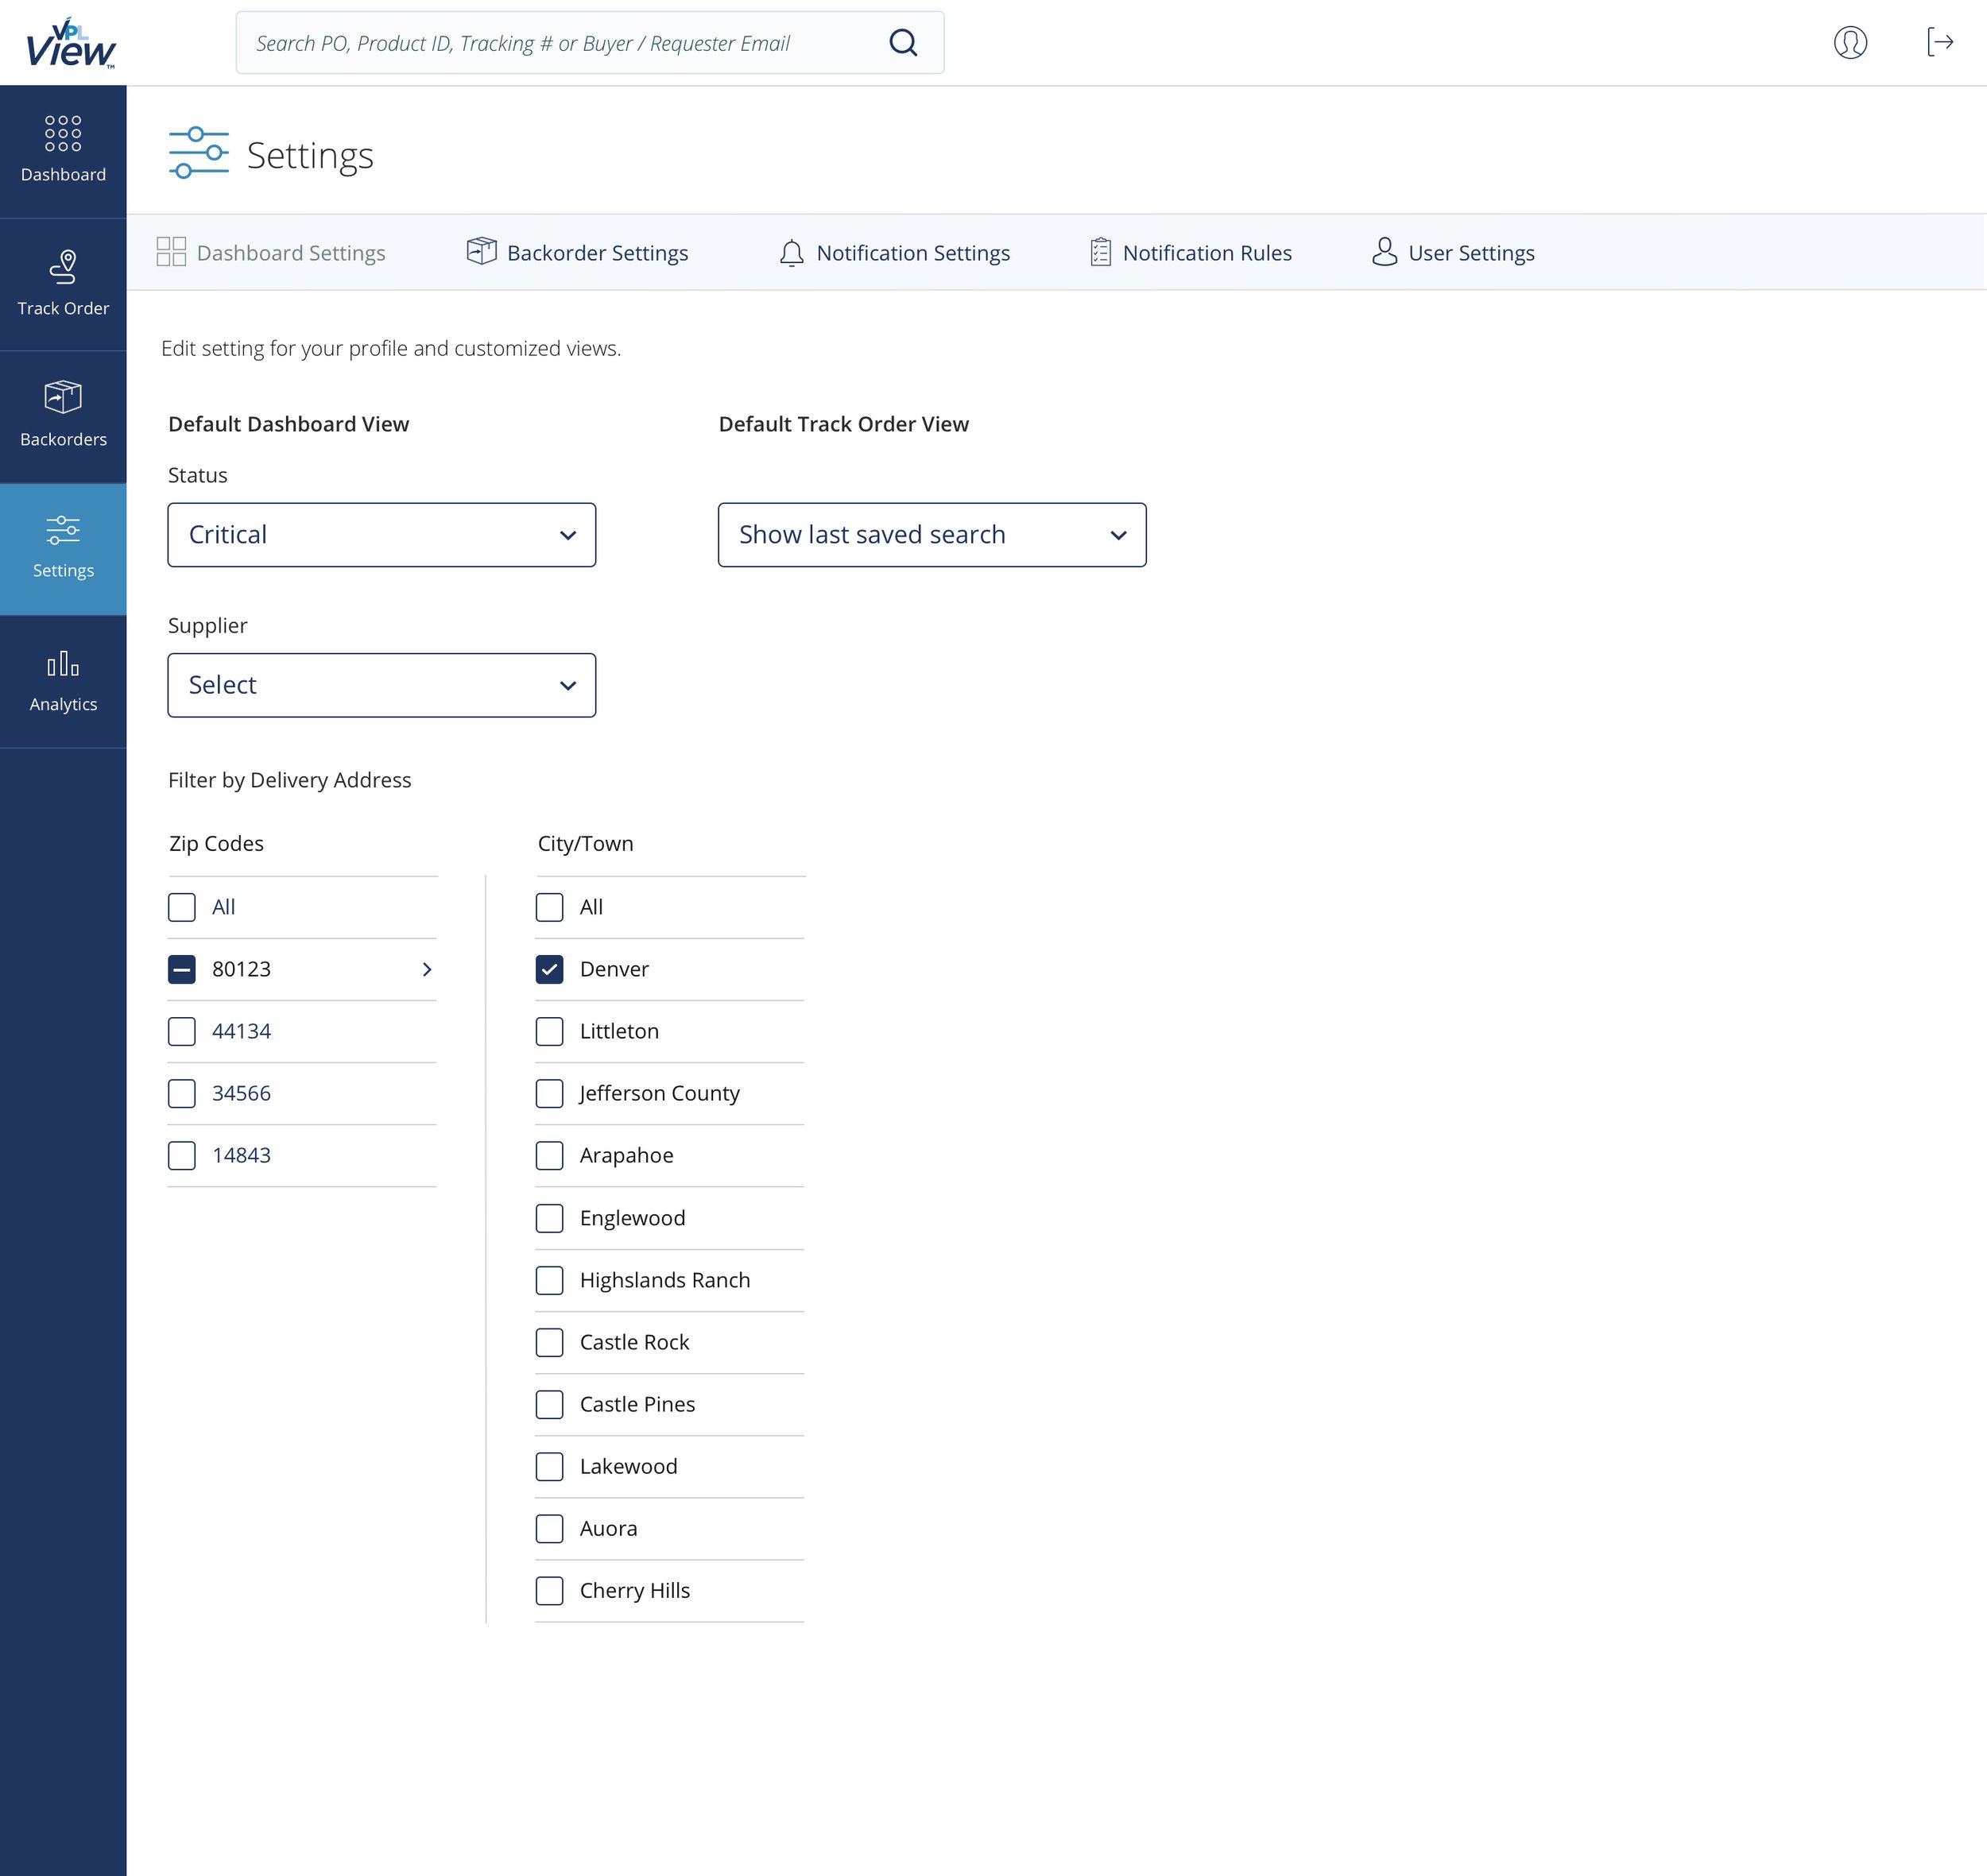Check the Auora checkbox
The image size is (1987, 1876).
(549, 1528)
